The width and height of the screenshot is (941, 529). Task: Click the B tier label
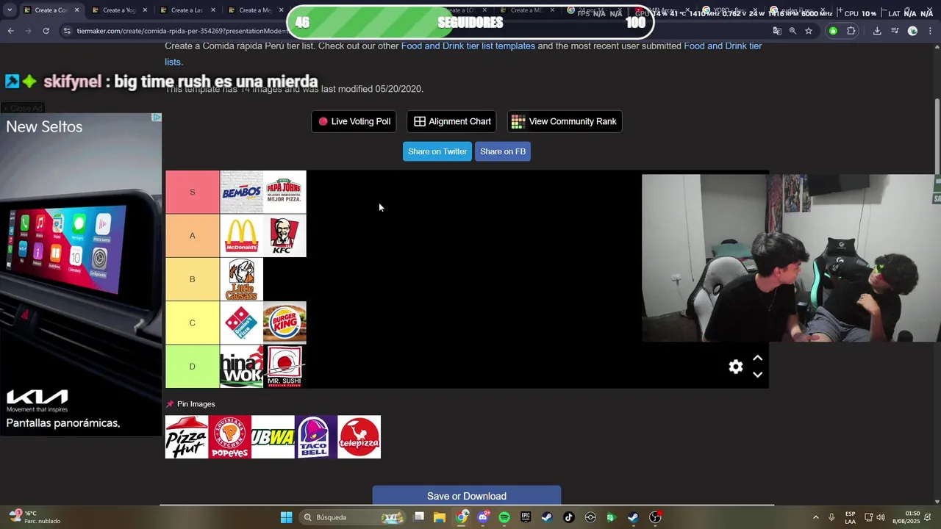coord(193,279)
